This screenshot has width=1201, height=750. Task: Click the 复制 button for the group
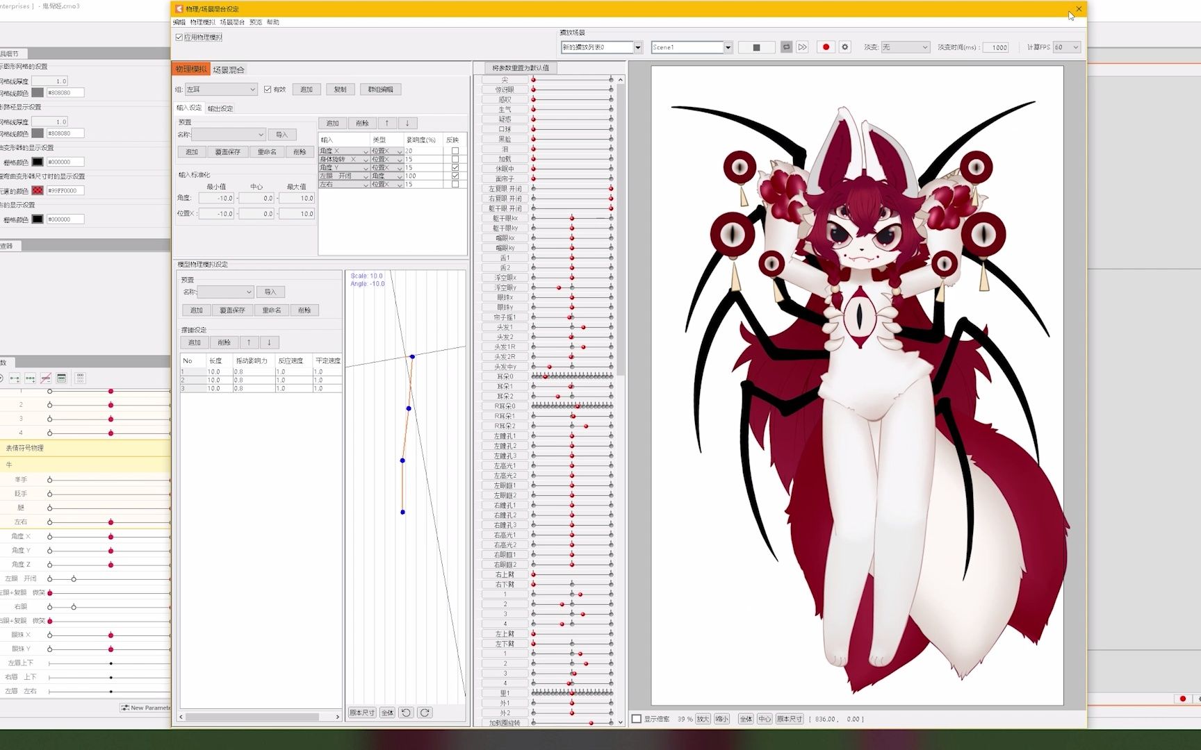[340, 90]
